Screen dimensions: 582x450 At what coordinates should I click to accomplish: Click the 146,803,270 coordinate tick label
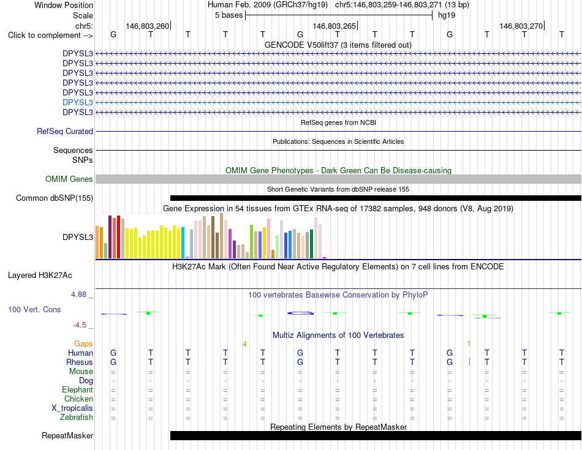(521, 26)
